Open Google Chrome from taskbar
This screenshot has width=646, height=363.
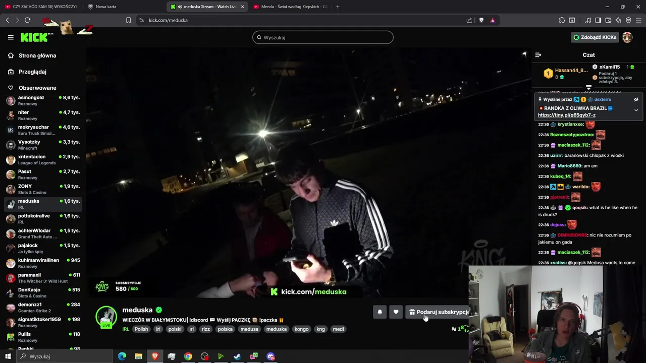tap(188, 356)
